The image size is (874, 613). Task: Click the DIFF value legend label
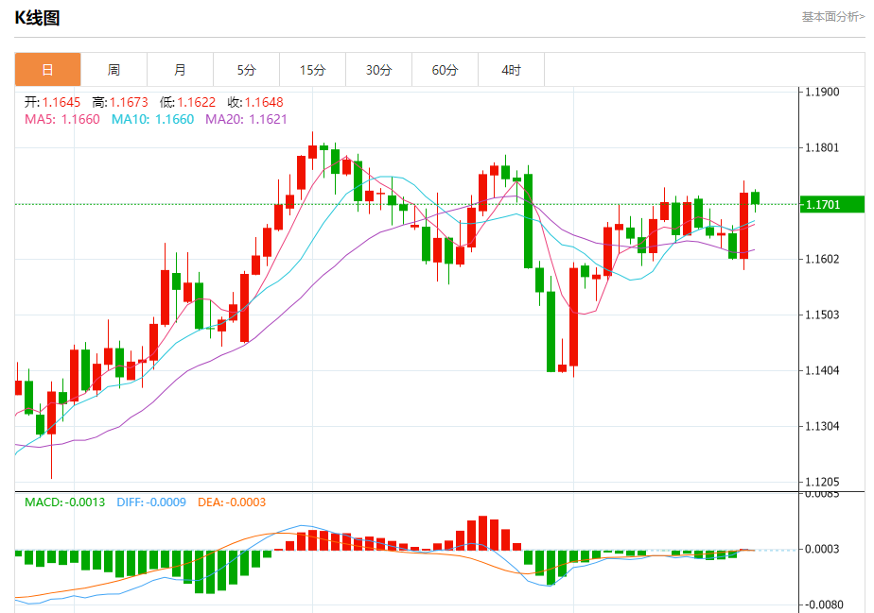[x=150, y=502]
